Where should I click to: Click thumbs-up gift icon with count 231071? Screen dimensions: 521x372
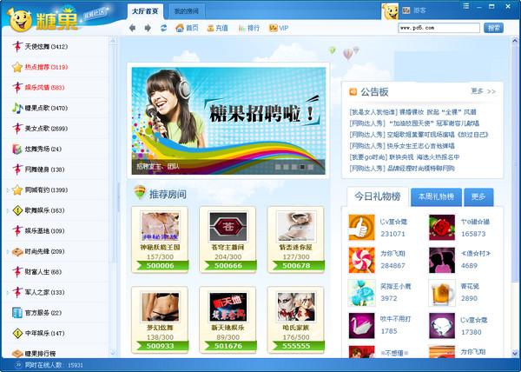361,228
